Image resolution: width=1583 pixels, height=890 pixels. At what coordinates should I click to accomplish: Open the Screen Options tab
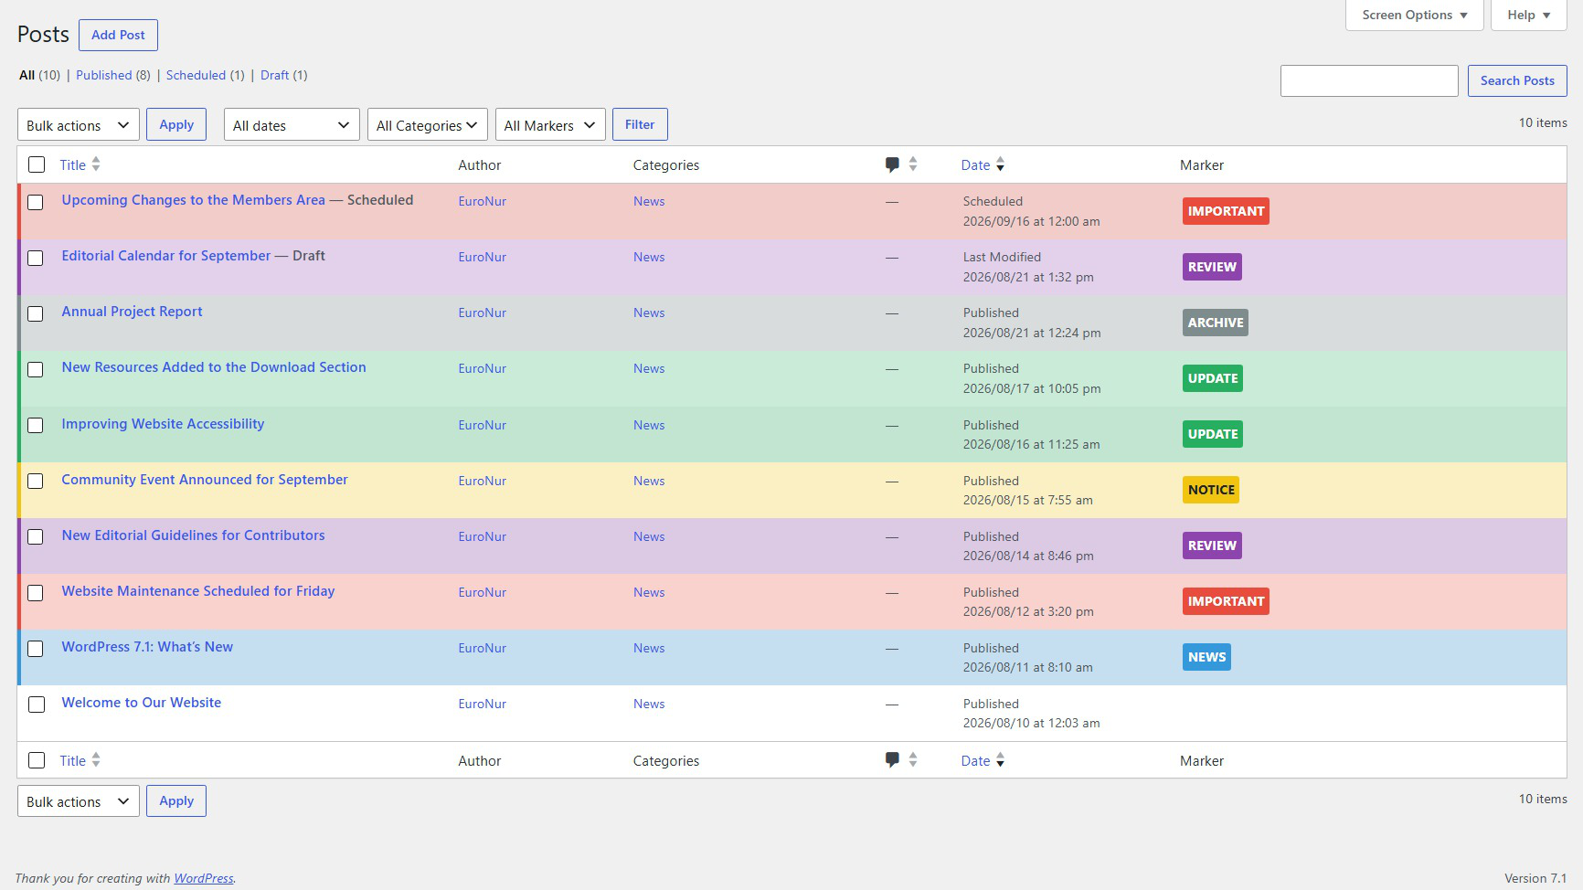click(1414, 15)
